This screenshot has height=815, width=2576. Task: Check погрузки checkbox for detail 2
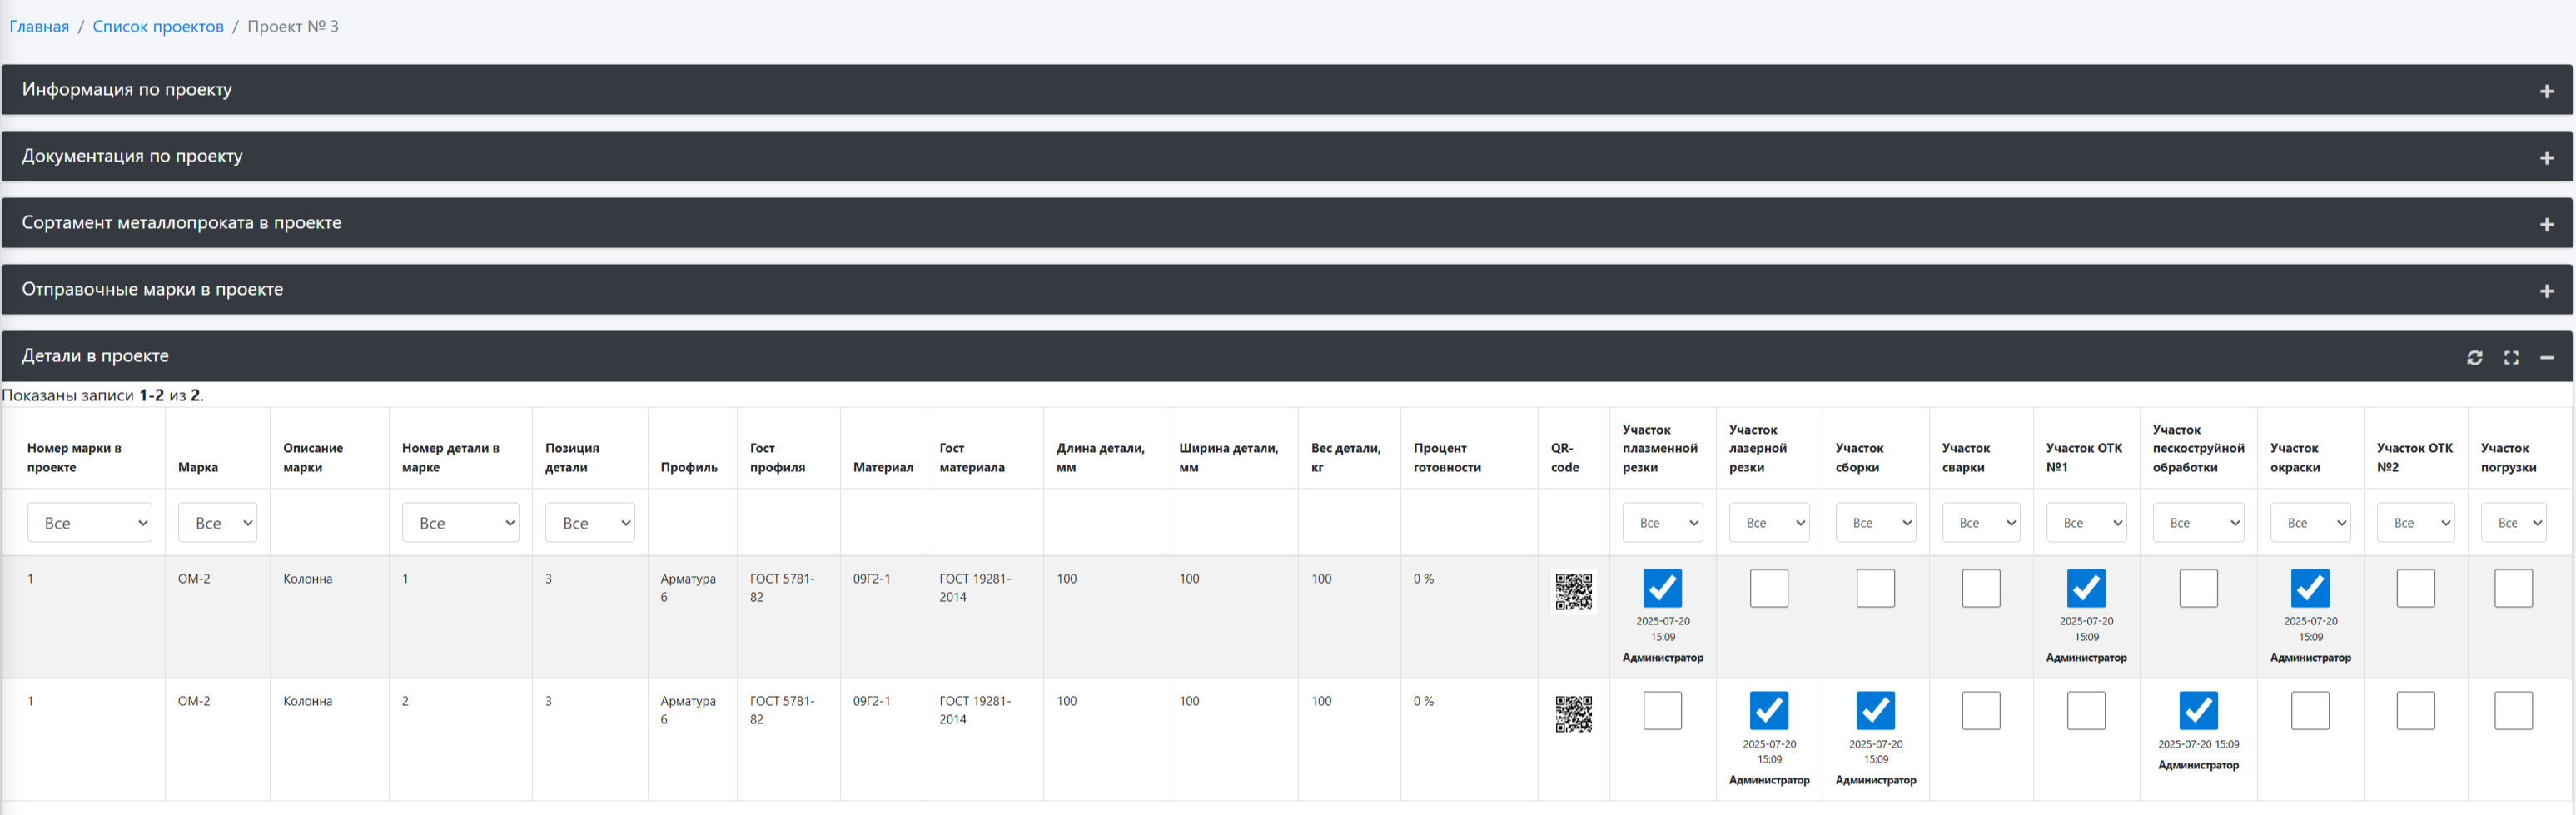click(x=2513, y=711)
